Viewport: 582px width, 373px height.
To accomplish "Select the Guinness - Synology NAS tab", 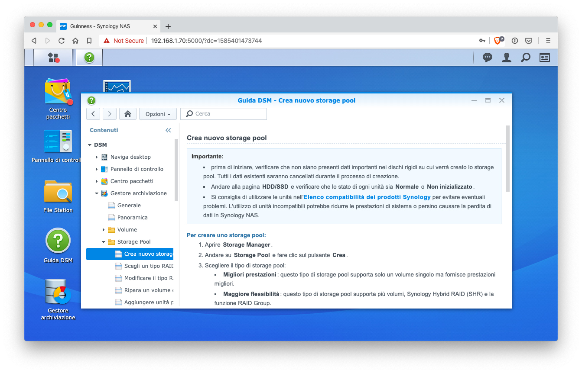I will click(108, 26).
